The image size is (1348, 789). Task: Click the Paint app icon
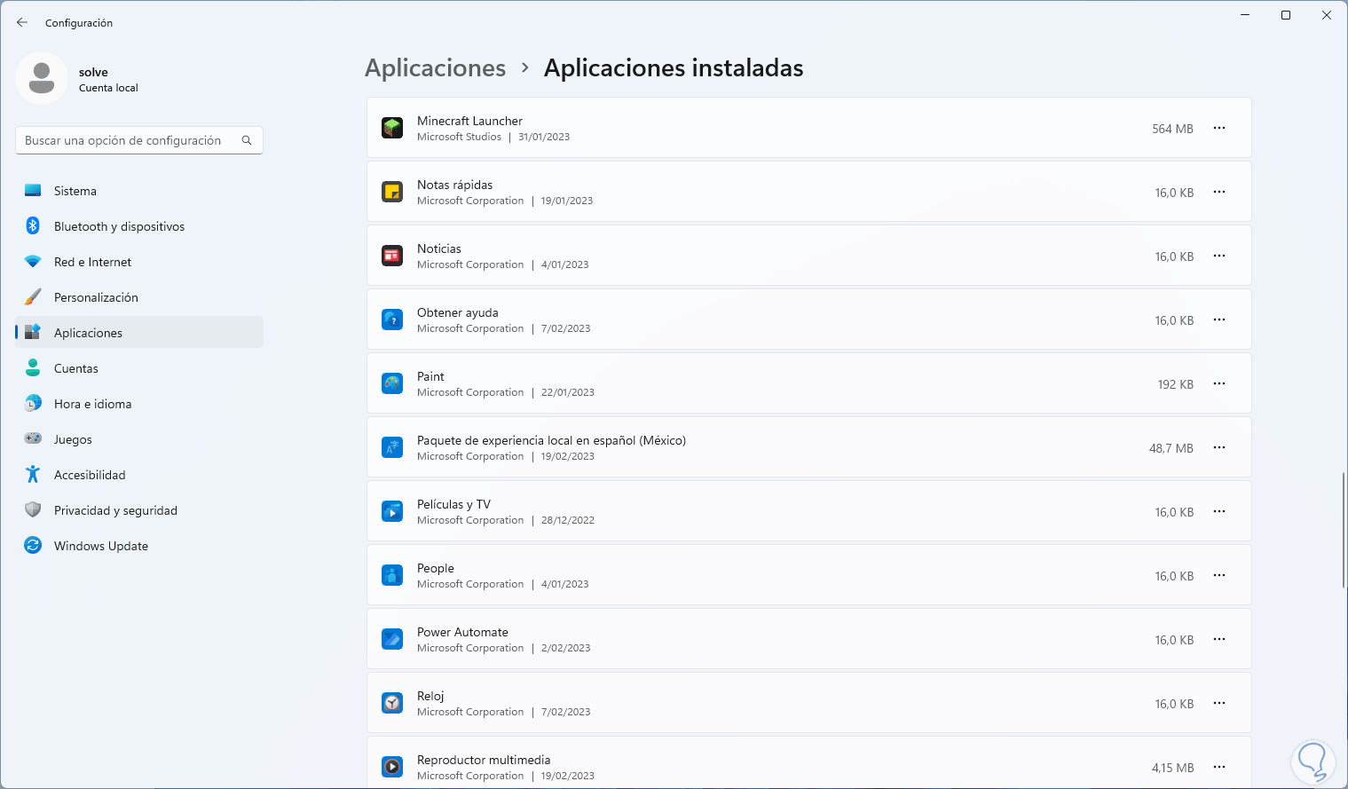pos(392,384)
